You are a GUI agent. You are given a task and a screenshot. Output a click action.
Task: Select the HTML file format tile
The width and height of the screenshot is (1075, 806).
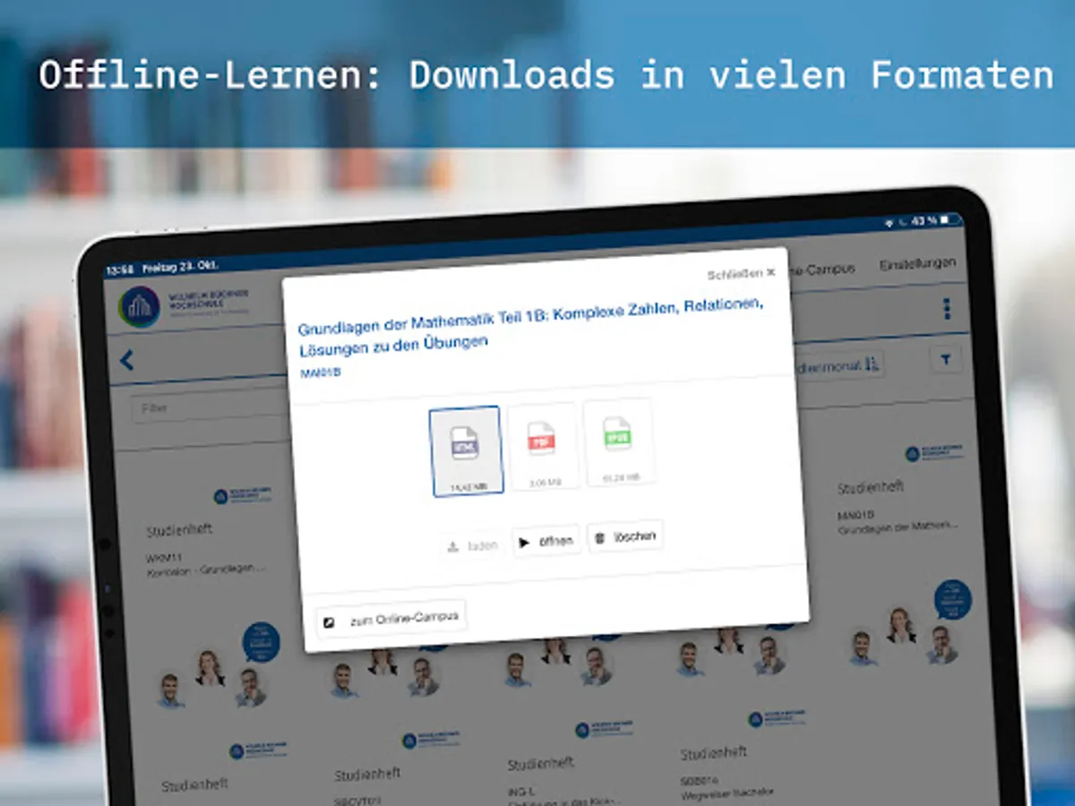click(x=466, y=450)
